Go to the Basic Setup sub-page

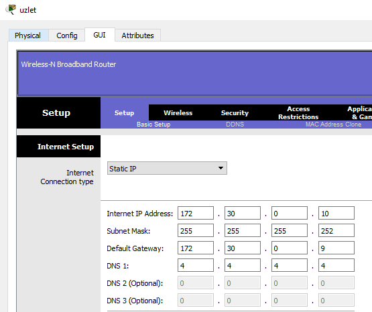[153, 125]
